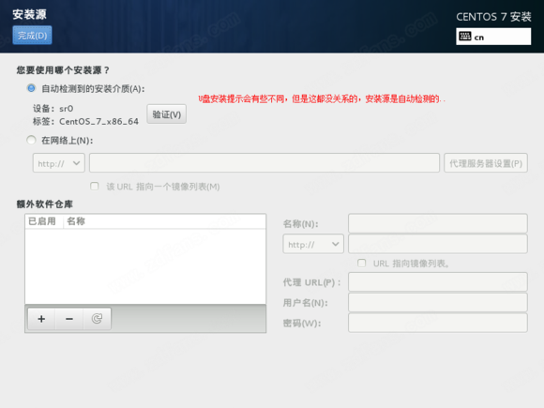Image resolution: width=544 pixels, height=408 pixels.
Task: Add a repository with the plus icon
Action: [x=41, y=319]
